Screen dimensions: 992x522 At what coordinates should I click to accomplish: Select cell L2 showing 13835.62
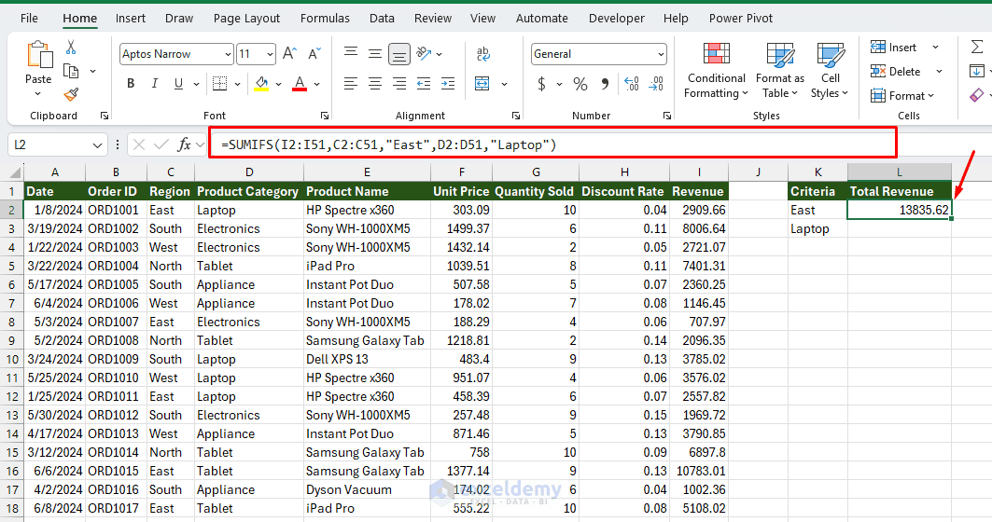point(899,210)
